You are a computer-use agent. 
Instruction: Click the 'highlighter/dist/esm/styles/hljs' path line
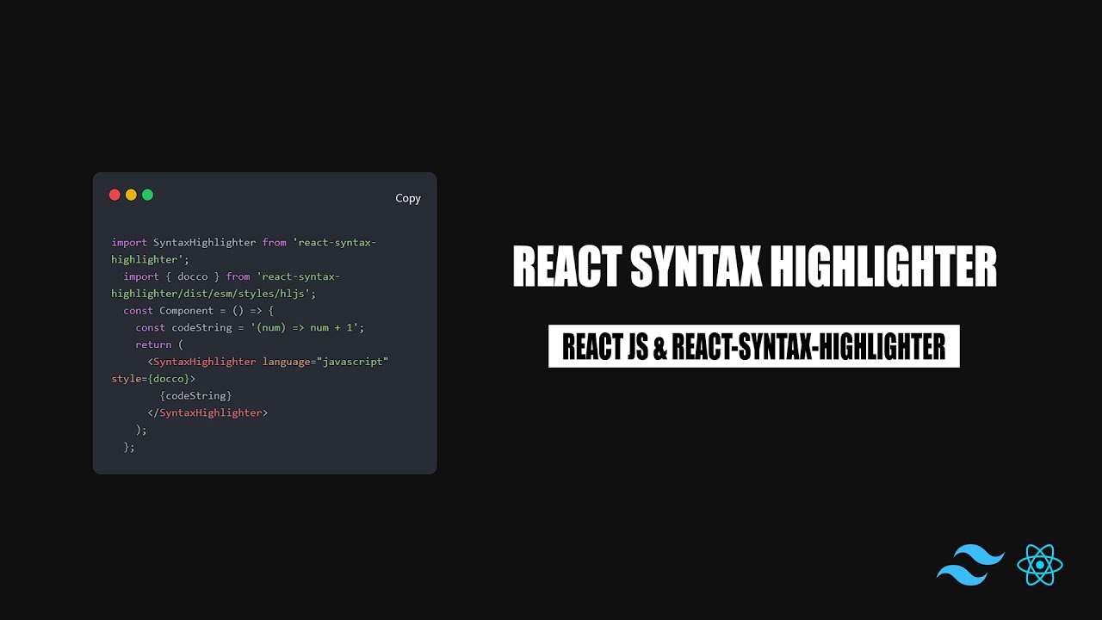click(214, 294)
